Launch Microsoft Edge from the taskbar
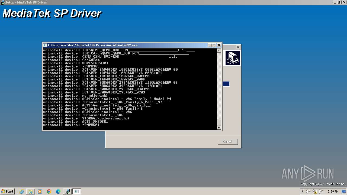347x195 pixels. [58, 191]
